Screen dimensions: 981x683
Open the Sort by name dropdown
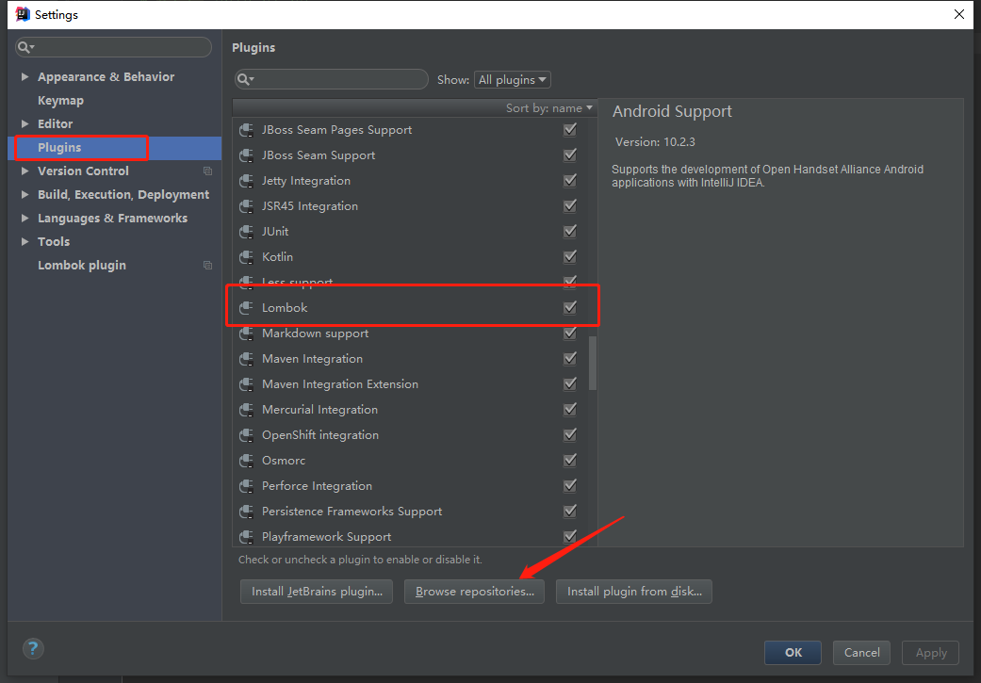(x=549, y=108)
